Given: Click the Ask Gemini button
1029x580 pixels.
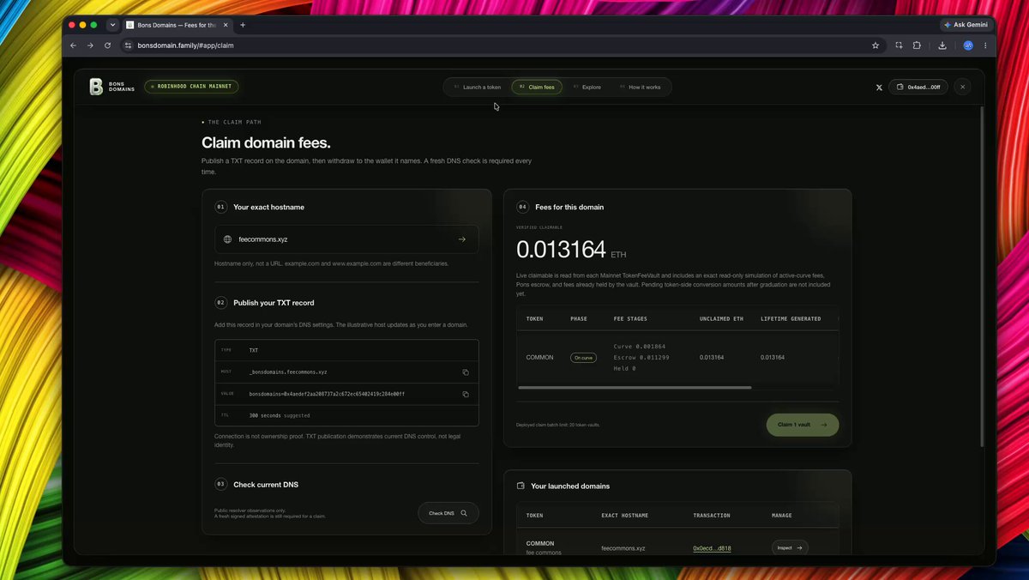Looking at the screenshot, I should [x=966, y=25].
